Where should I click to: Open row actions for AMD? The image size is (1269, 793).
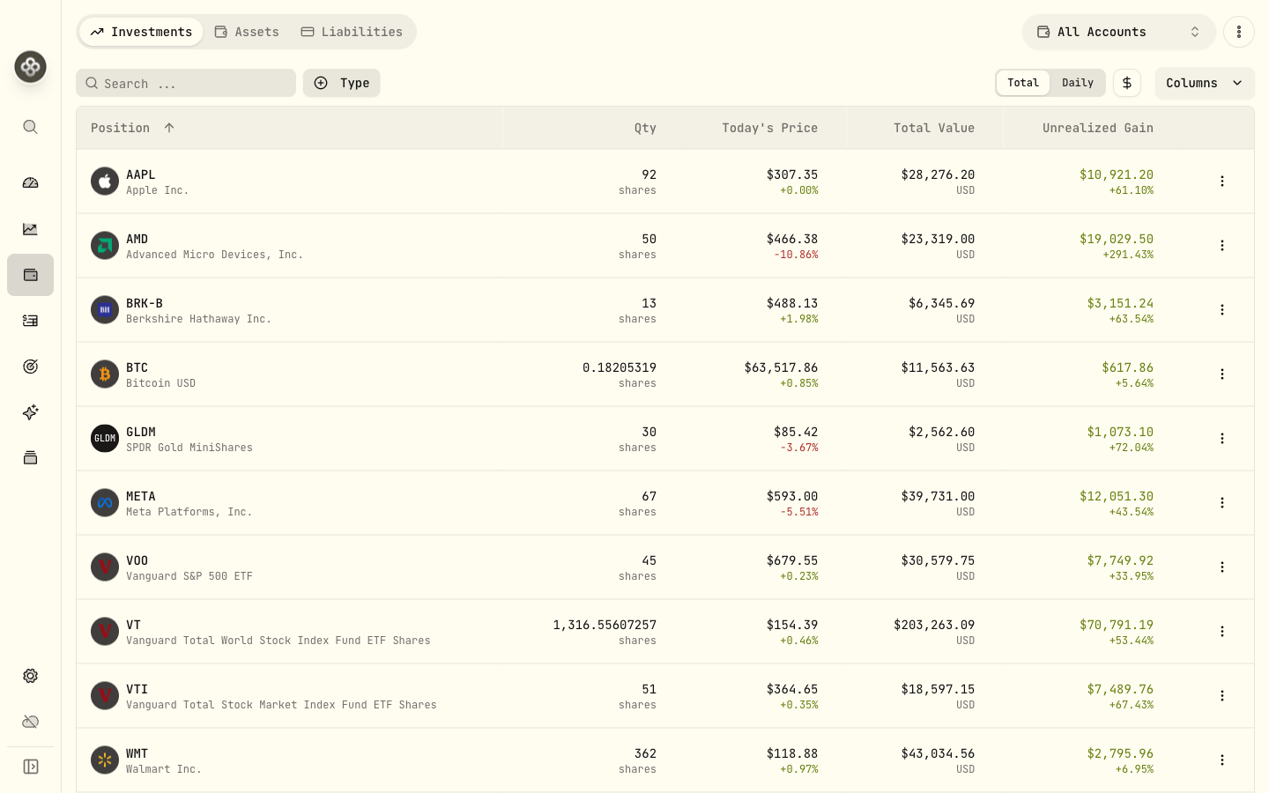point(1221,246)
